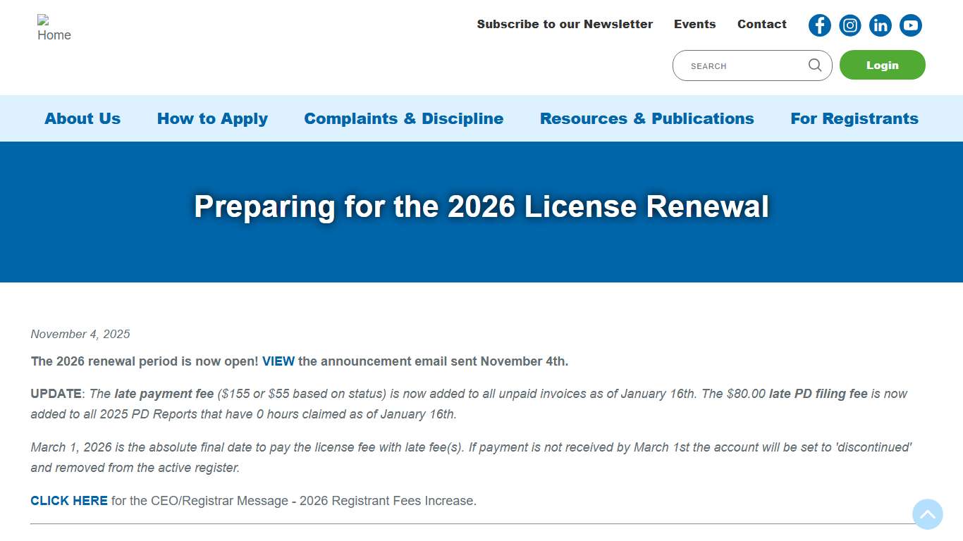This screenshot has width=963, height=541.
Task: Select the Complaints & Discipline menu item
Action: (x=403, y=118)
